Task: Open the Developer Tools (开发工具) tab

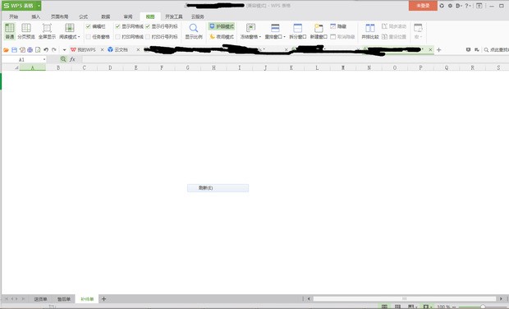Action: 174,16
